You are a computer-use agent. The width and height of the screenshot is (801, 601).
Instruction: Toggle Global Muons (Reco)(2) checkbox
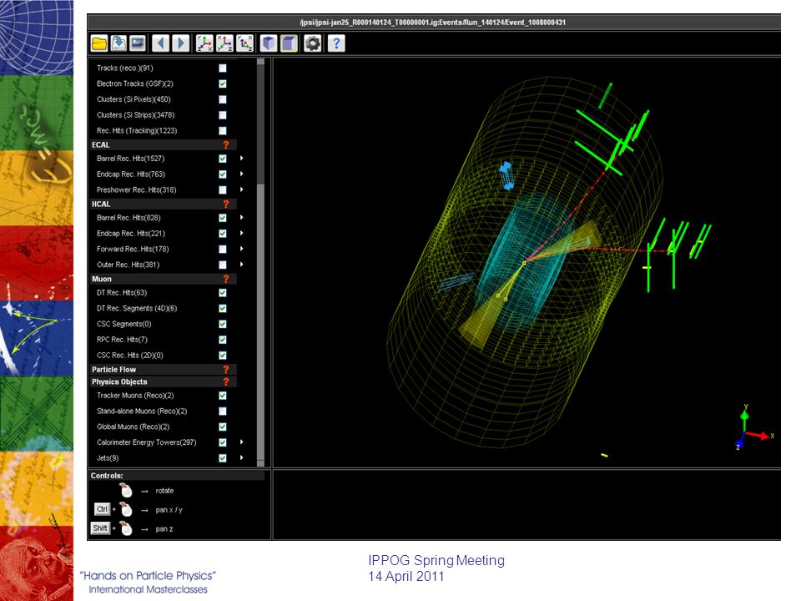point(223,427)
